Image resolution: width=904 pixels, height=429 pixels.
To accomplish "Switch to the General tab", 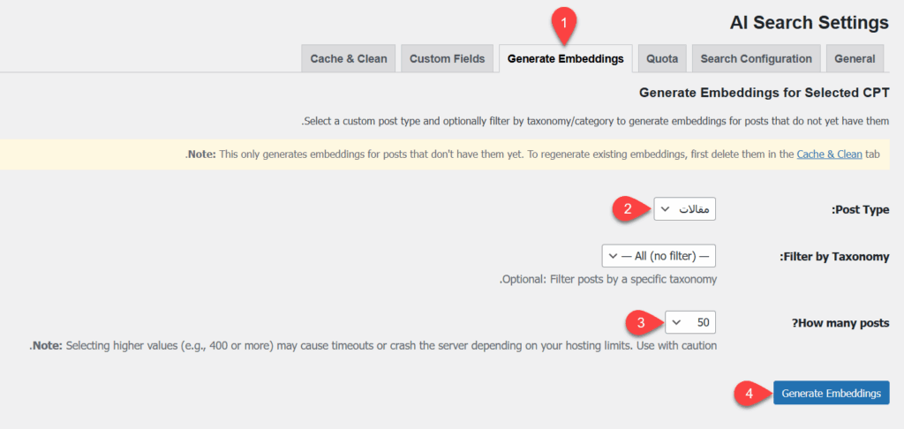I will [x=855, y=59].
